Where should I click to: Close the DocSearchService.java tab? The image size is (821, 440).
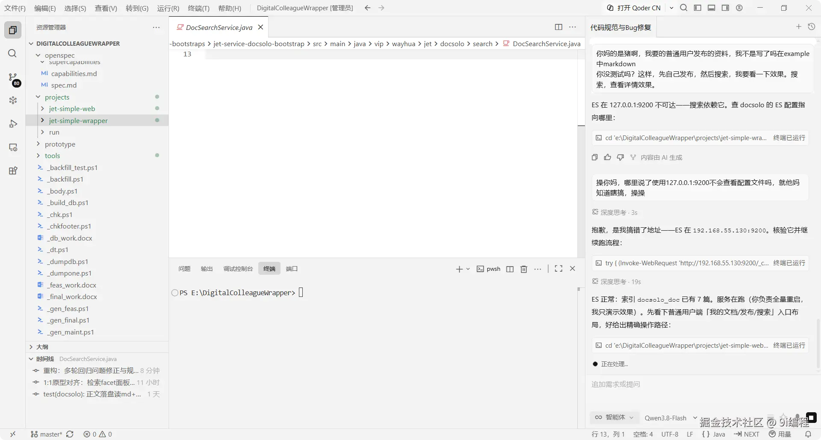260,27
